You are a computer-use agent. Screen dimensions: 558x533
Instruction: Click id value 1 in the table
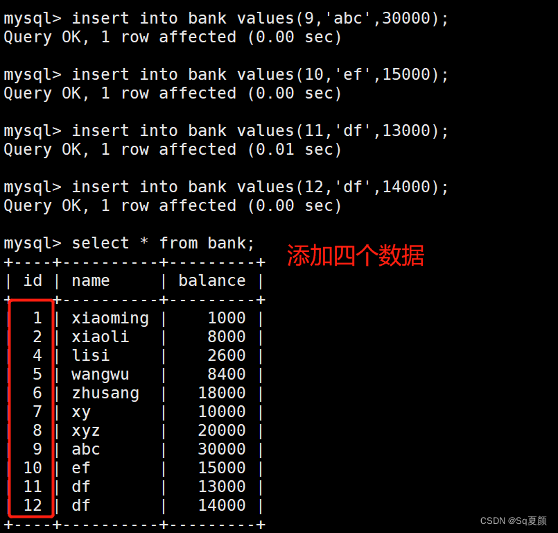[37, 318]
